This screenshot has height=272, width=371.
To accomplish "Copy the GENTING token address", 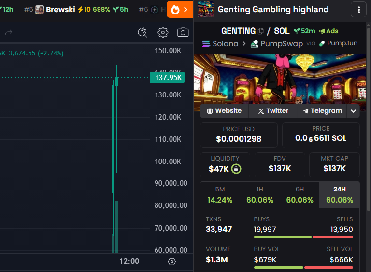I will 260,31.
